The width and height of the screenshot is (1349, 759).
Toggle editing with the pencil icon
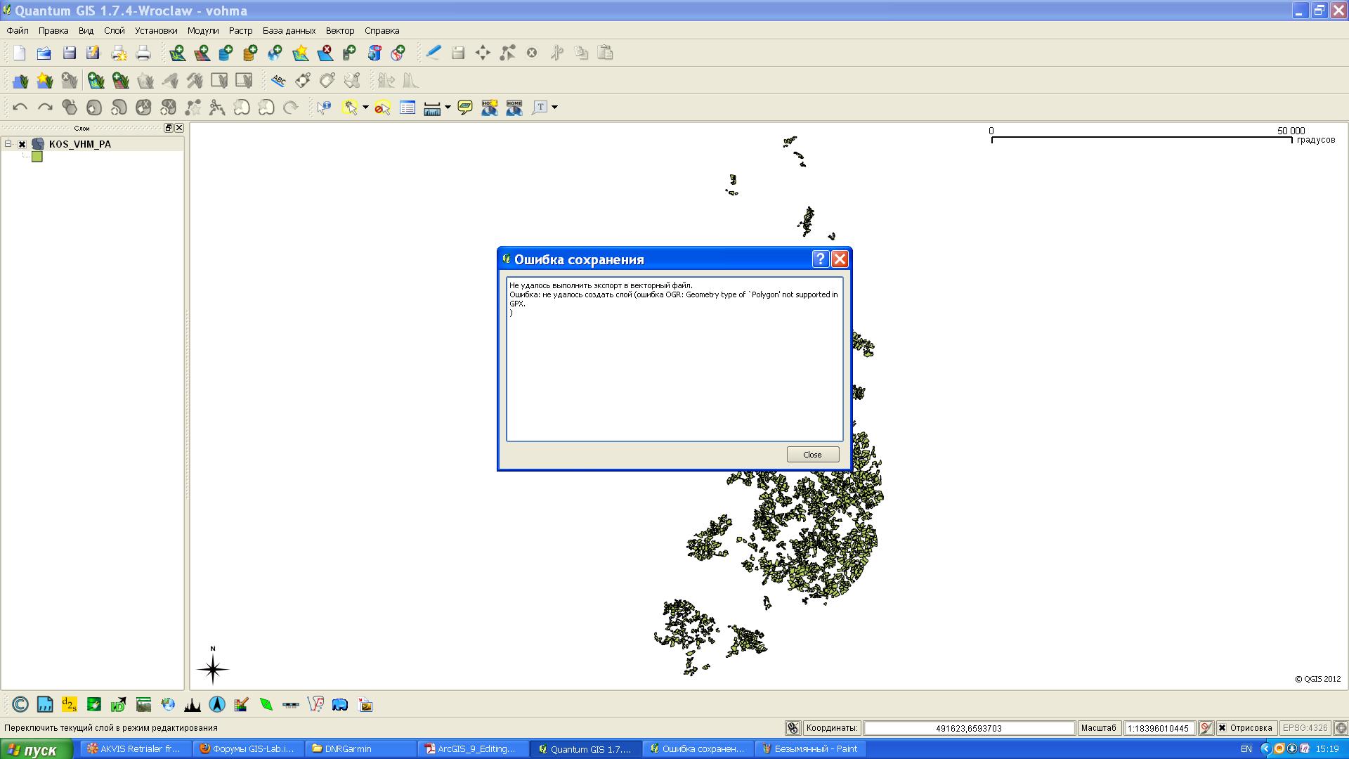(434, 53)
